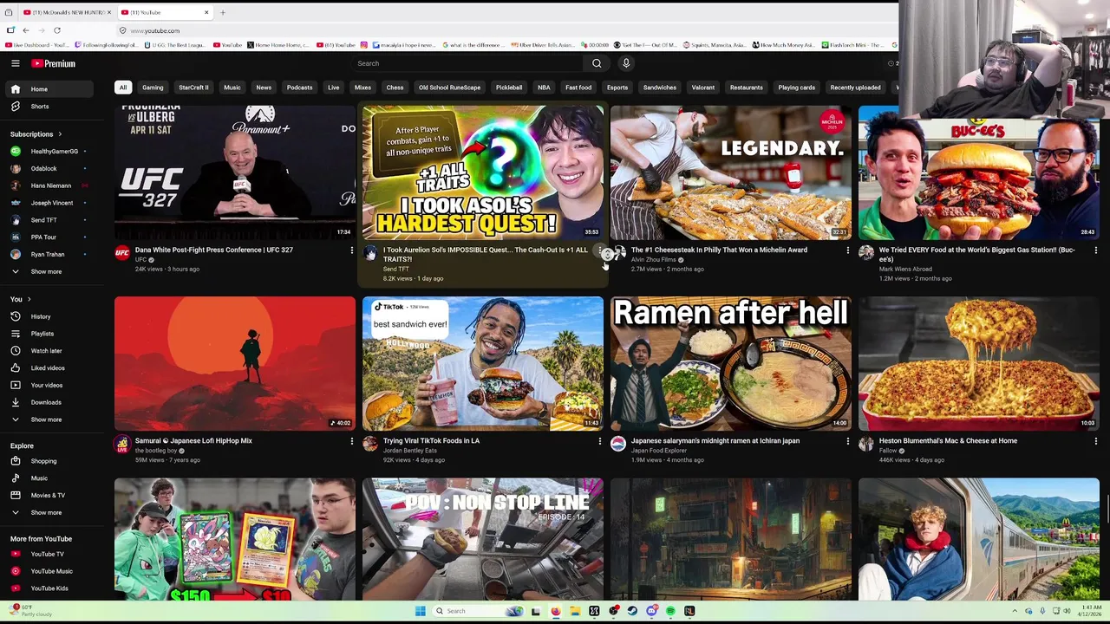1110x624 pixels.
Task: Reload the page with browser refresh button
Action: coord(57,30)
